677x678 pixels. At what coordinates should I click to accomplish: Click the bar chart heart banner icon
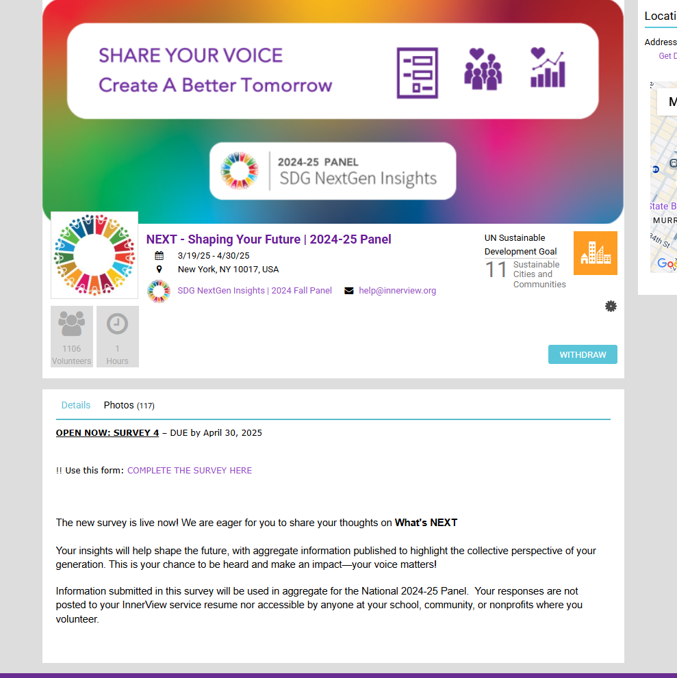tap(548, 68)
